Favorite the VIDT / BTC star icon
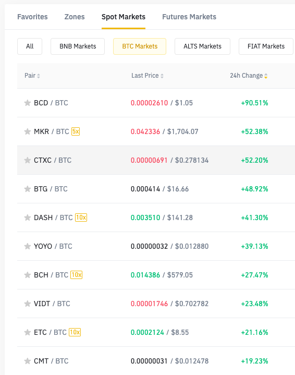The image size is (295, 375). pyautogui.click(x=28, y=304)
